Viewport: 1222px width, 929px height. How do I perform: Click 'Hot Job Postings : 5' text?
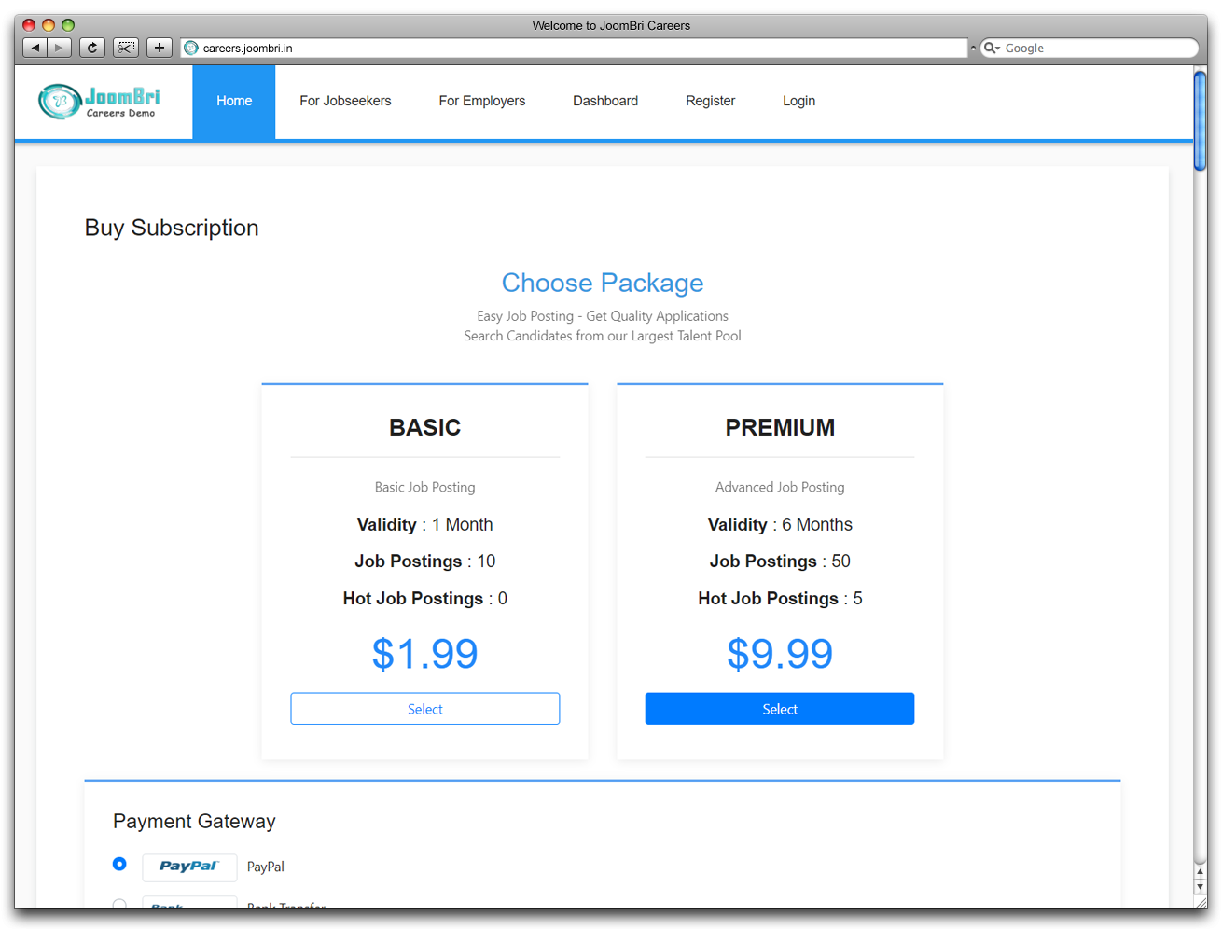coord(780,598)
